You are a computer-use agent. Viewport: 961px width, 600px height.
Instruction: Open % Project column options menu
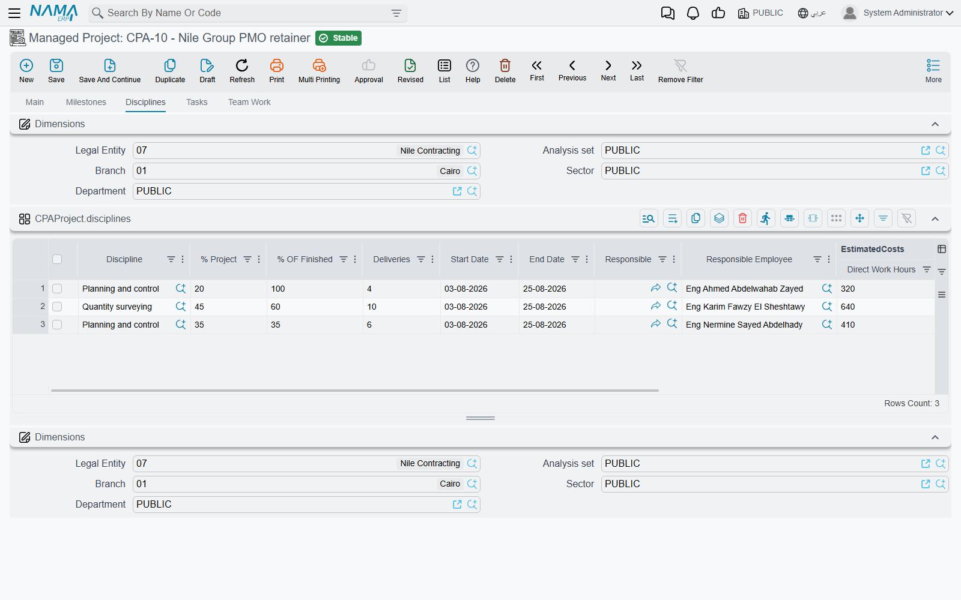point(259,259)
